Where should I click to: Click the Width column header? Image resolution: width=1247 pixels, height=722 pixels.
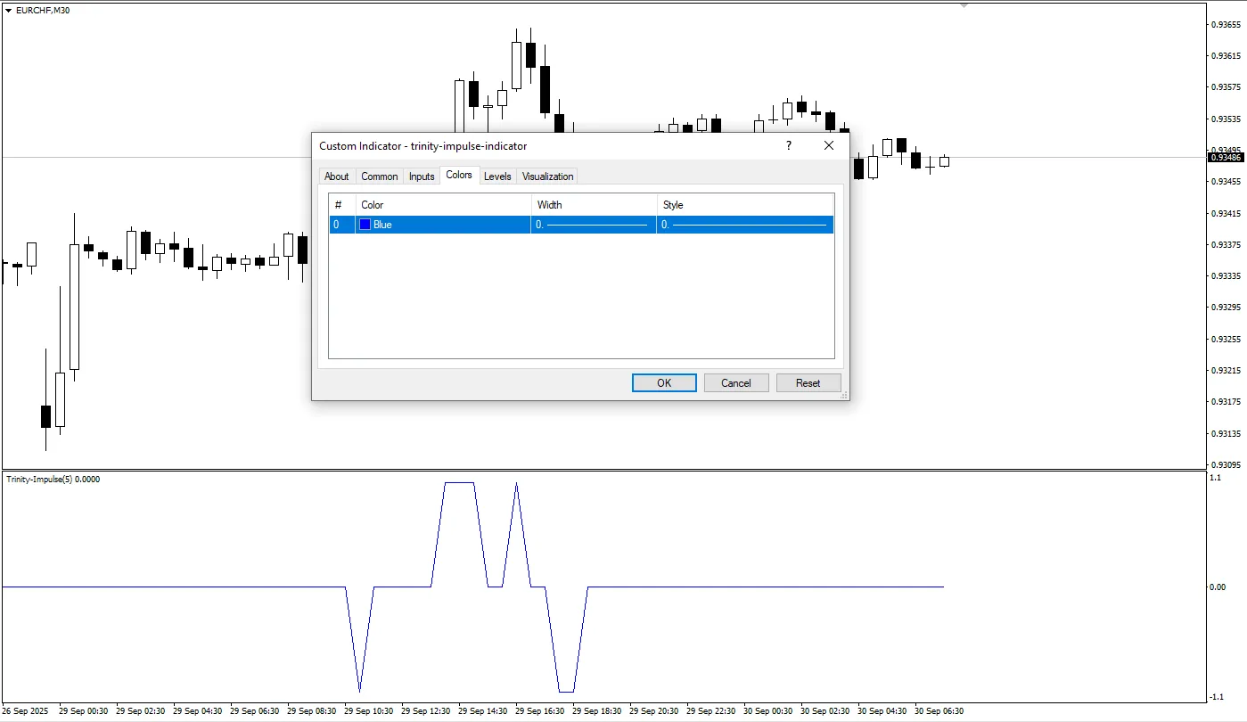point(594,205)
